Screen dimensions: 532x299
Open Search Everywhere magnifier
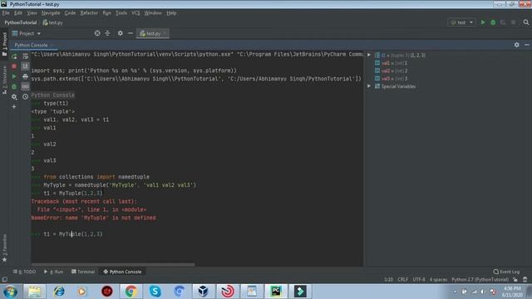[526, 22]
